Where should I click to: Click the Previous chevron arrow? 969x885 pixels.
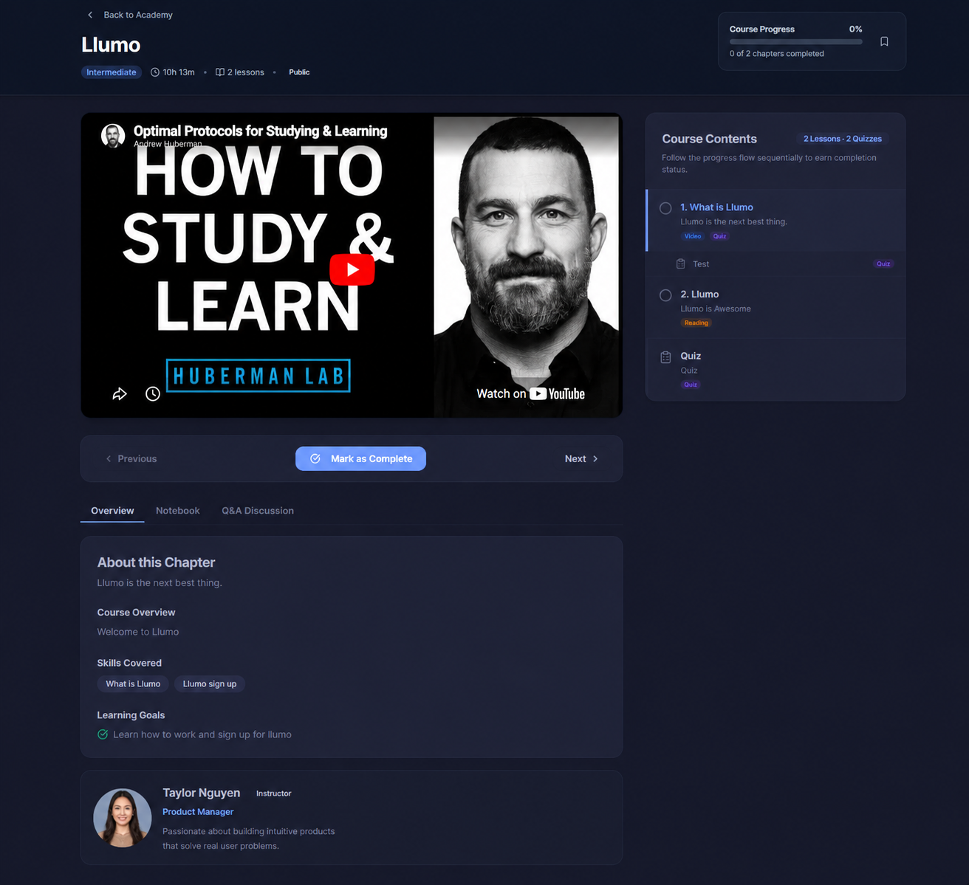click(109, 459)
